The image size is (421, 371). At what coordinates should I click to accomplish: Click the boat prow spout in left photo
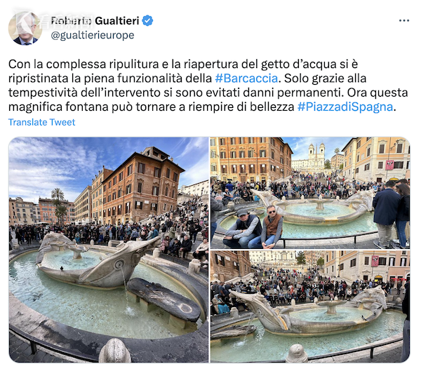[x=119, y=264]
